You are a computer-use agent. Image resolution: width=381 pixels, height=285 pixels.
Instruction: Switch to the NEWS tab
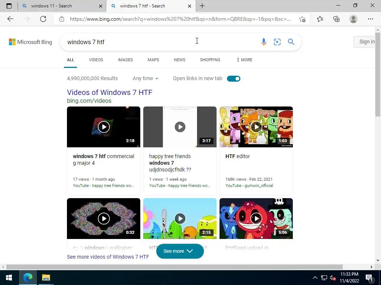pos(180,60)
